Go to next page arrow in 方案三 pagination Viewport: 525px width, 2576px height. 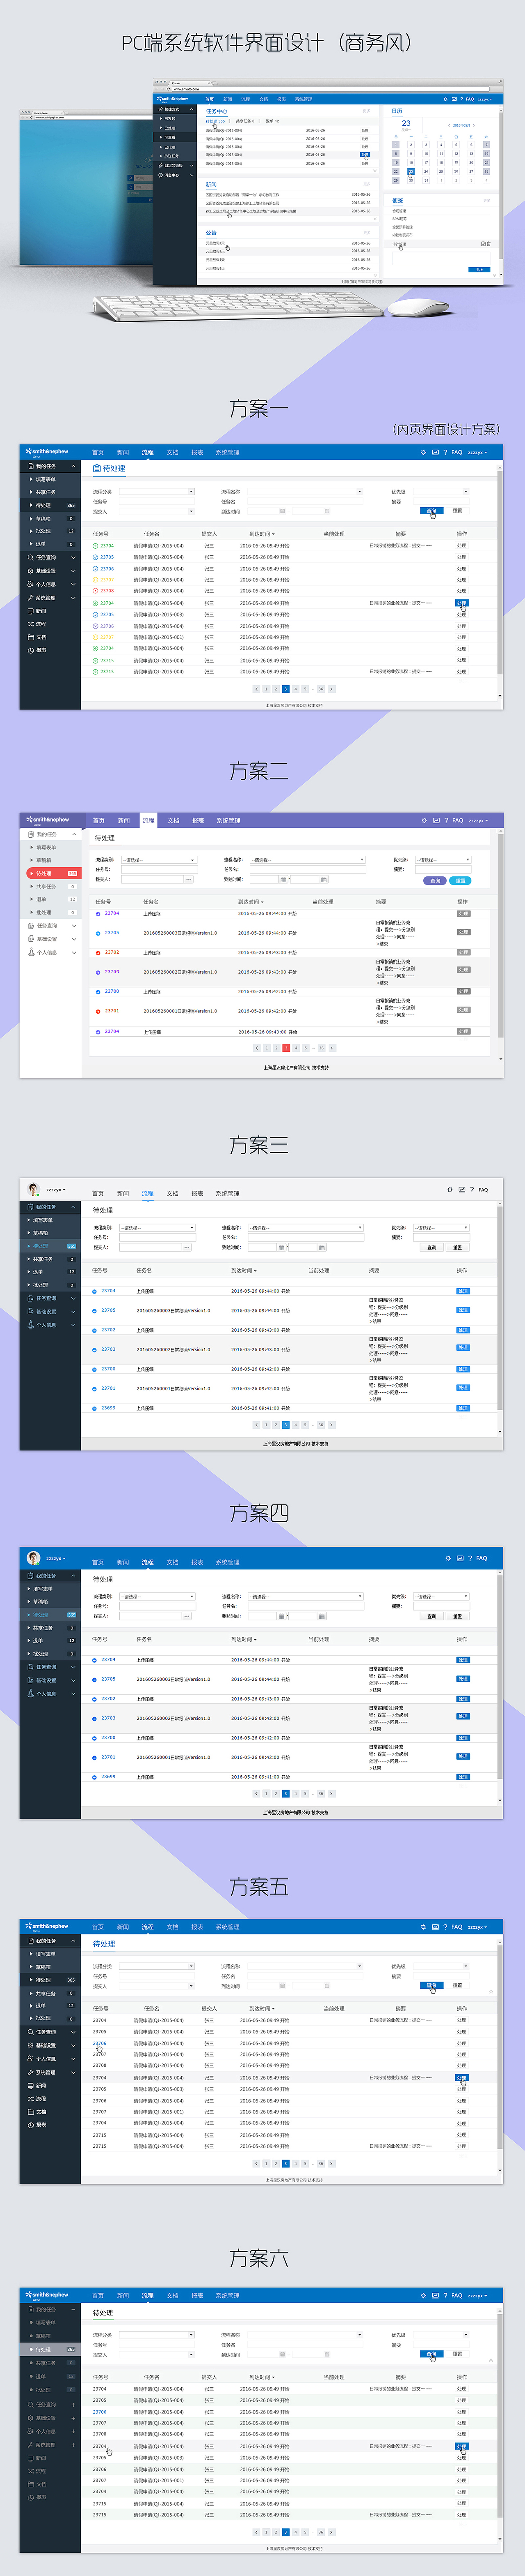click(x=331, y=1425)
